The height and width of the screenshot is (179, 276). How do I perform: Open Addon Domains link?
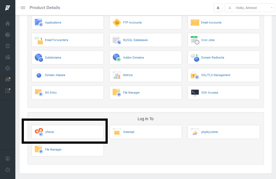[x=133, y=57]
